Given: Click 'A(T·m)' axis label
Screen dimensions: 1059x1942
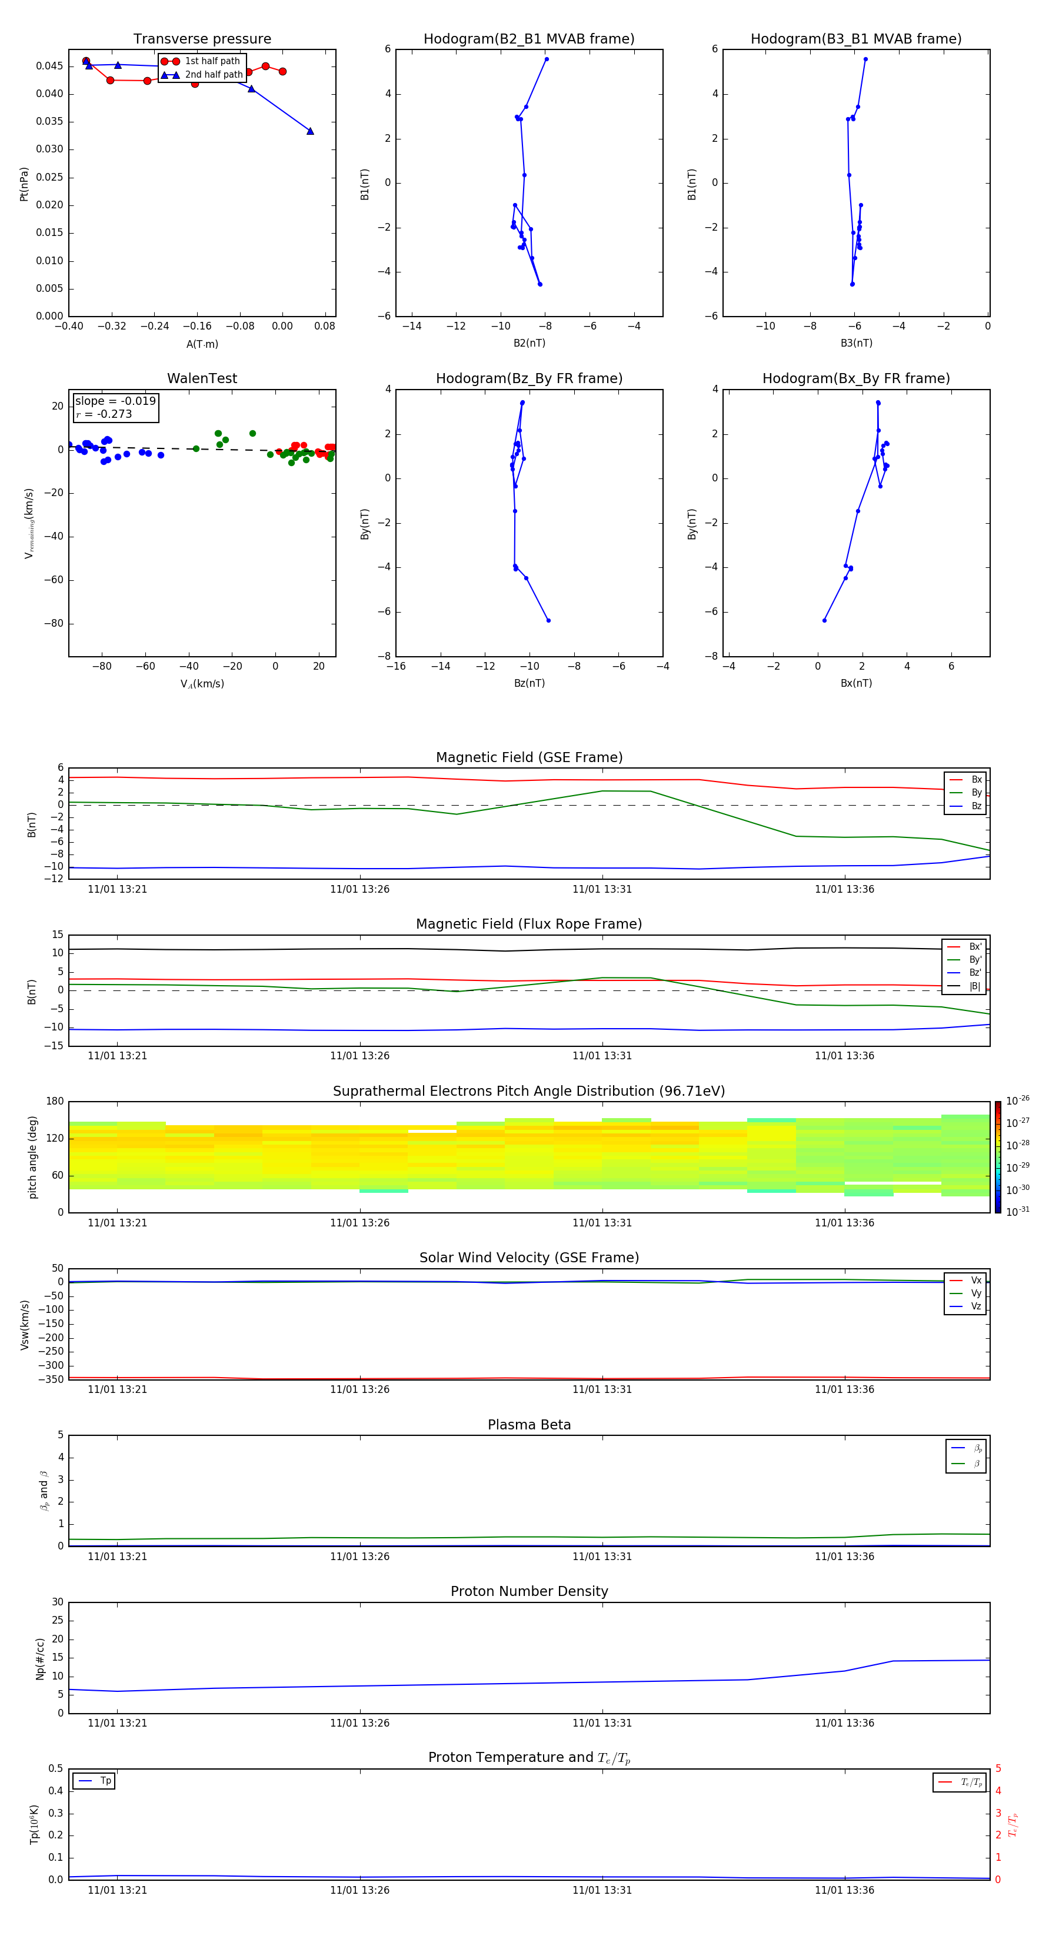Looking at the screenshot, I should (x=202, y=344).
